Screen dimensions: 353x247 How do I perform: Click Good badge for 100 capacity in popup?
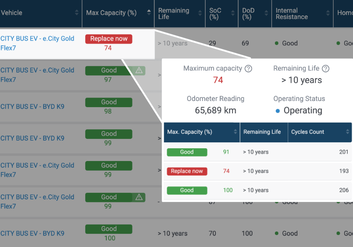(x=187, y=190)
